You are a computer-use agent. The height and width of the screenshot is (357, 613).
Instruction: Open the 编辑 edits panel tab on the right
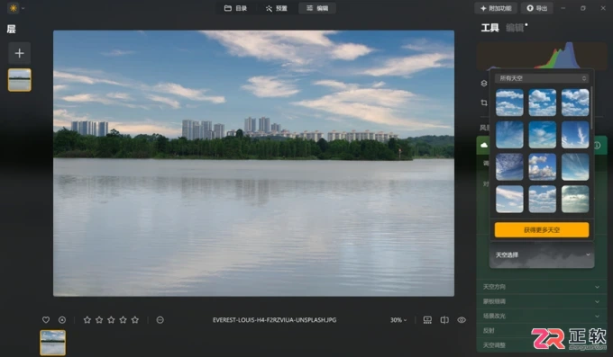click(x=515, y=28)
